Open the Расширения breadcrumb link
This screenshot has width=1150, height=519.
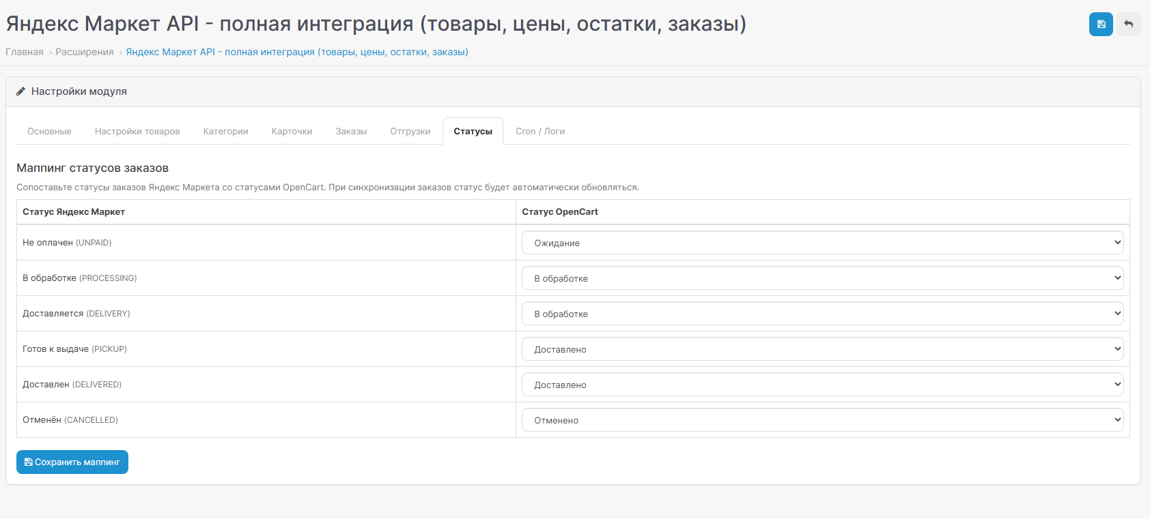coord(85,52)
